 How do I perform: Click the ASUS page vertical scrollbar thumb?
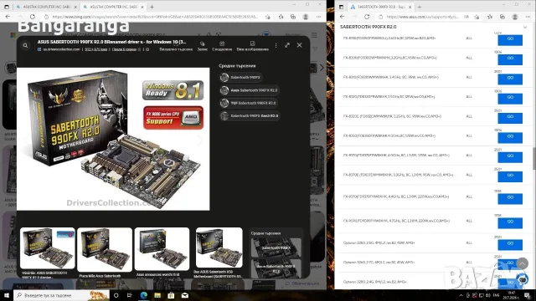tap(534, 158)
